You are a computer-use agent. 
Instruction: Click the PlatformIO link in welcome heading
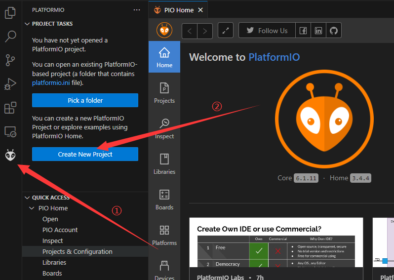pyautogui.click(x=274, y=57)
